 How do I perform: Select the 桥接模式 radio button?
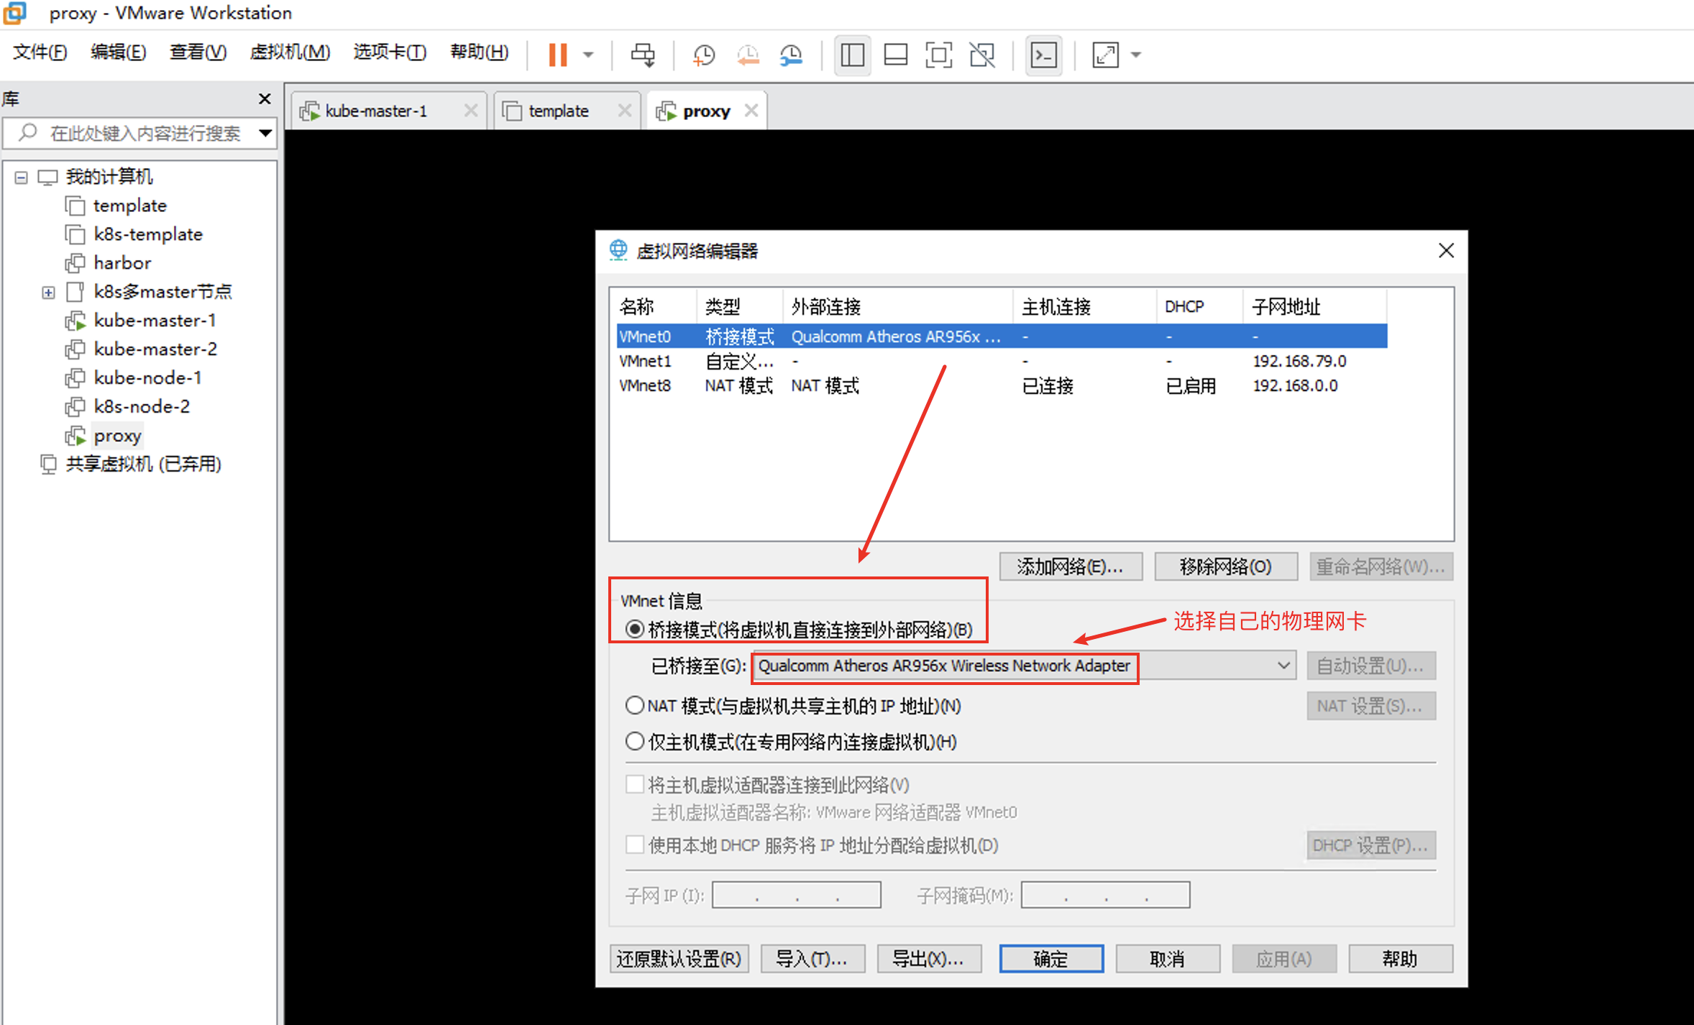(x=634, y=630)
